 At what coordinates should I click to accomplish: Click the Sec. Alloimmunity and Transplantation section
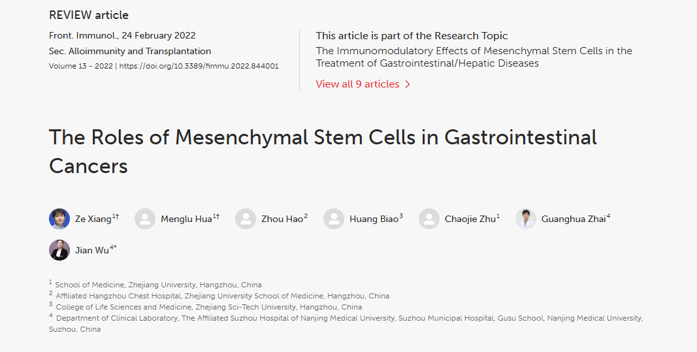[x=130, y=51]
